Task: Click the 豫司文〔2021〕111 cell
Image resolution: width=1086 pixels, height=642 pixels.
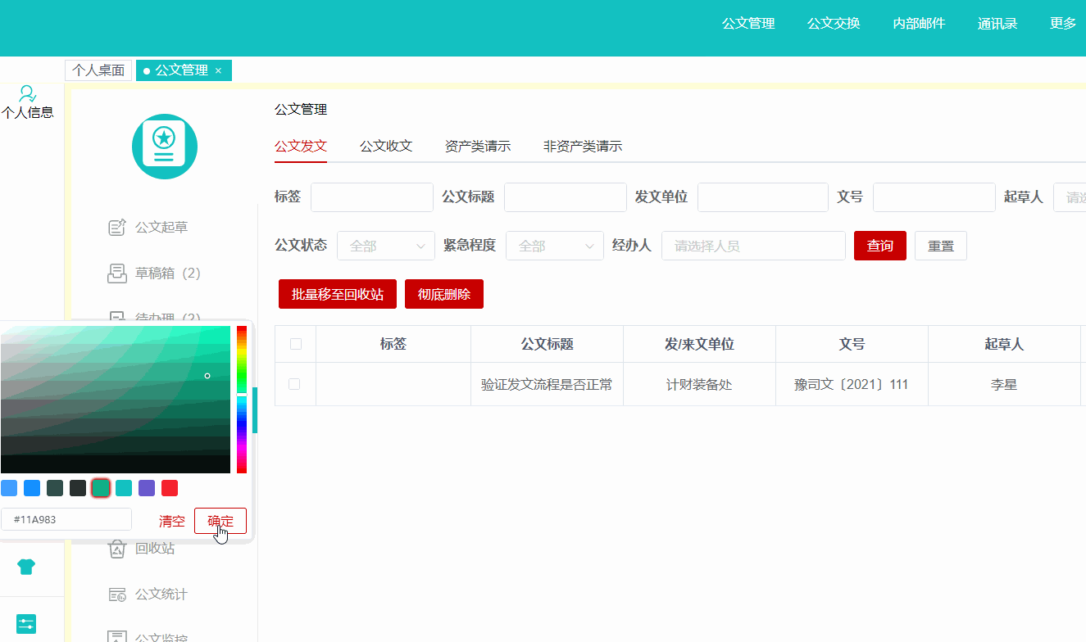Action: (x=852, y=384)
